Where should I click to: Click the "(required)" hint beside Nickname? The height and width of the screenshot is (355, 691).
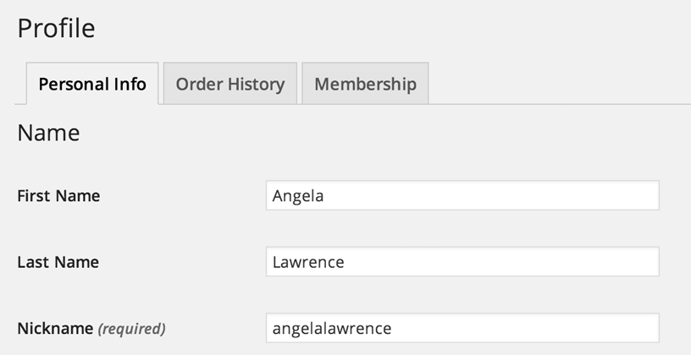[131, 328]
